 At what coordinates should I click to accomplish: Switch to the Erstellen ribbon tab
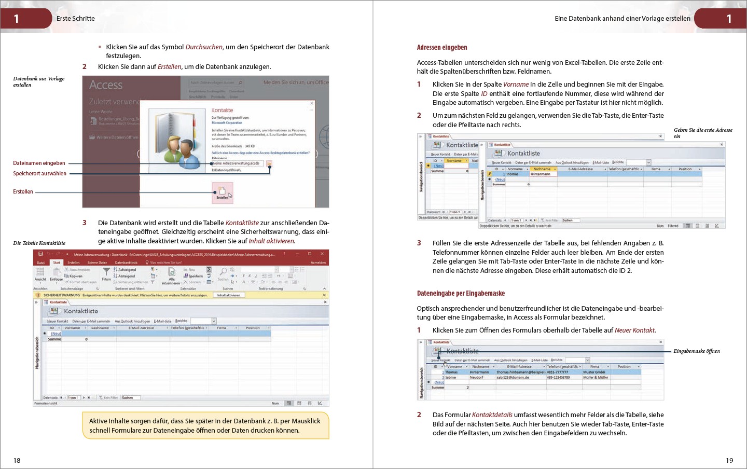click(x=74, y=263)
